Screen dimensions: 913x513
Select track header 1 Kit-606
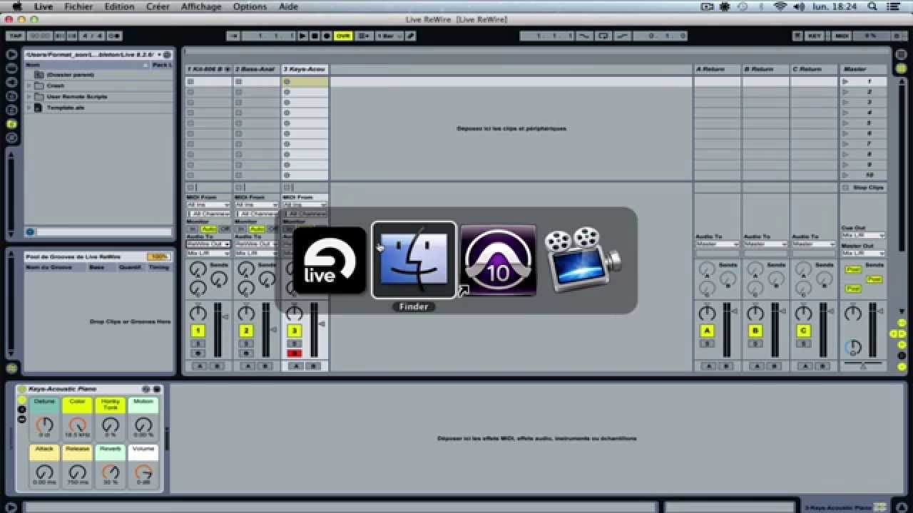(x=208, y=69)
